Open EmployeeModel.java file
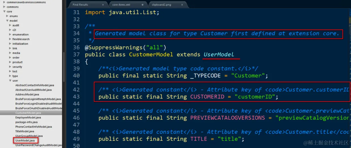Viewport: 351px width, 148px height. click(x=28, y=117)
